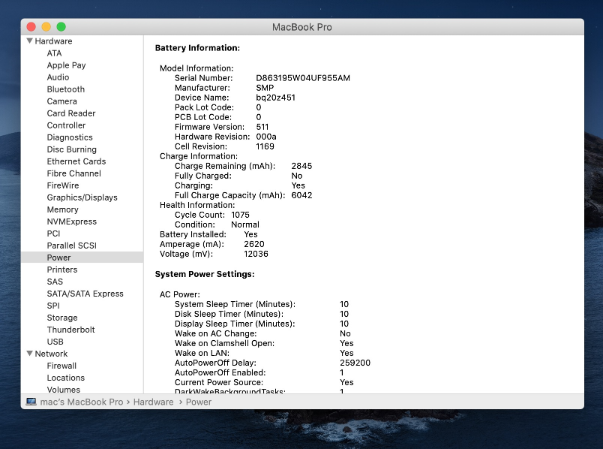The width and height of the screenshot is (603, 449).
Task: Open SATA/SATA Express details
Action: 85,294
